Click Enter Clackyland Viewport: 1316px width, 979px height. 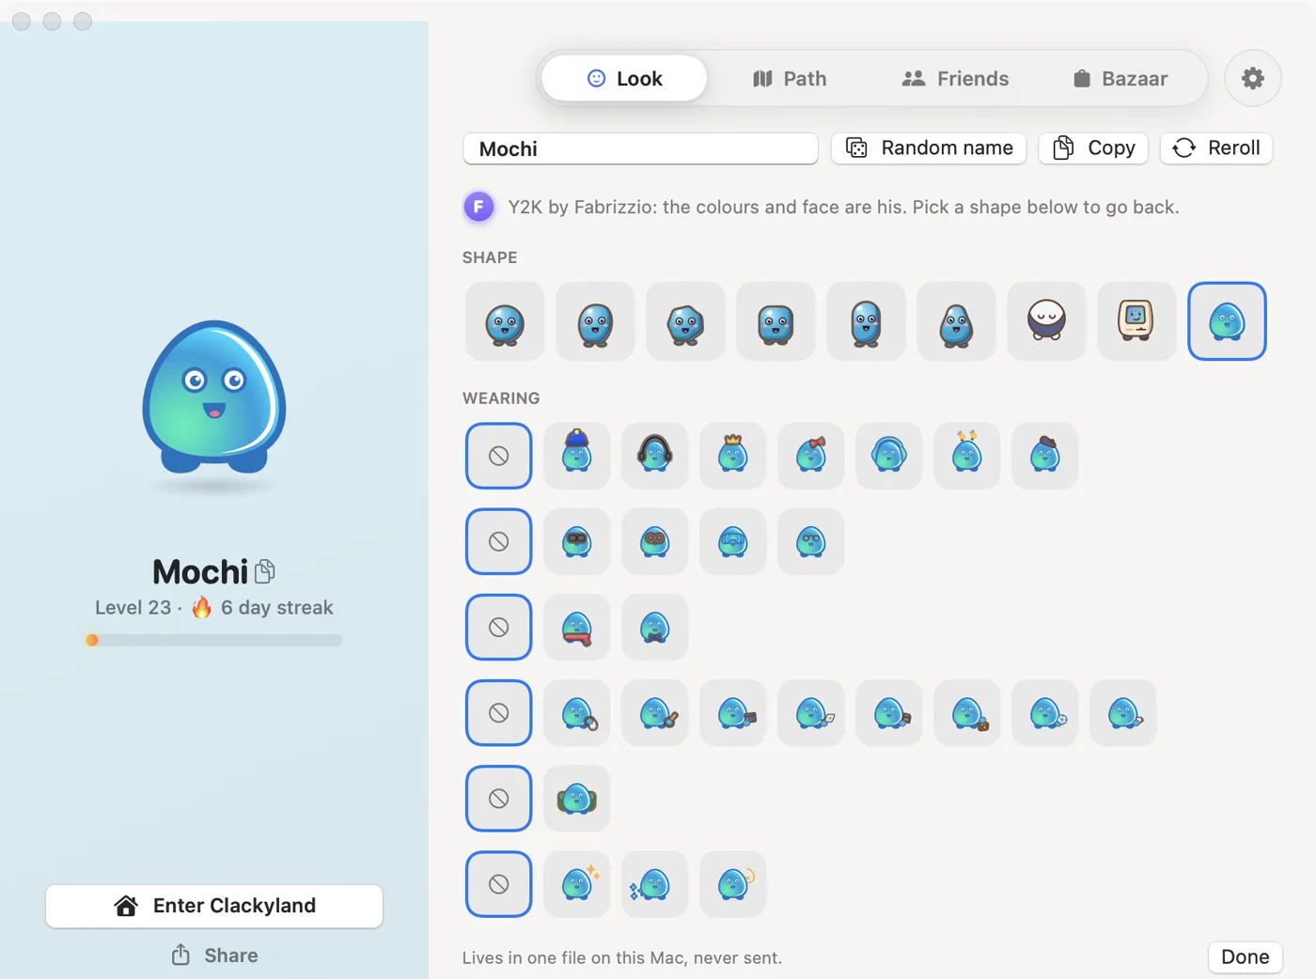[x=214, y=906]
